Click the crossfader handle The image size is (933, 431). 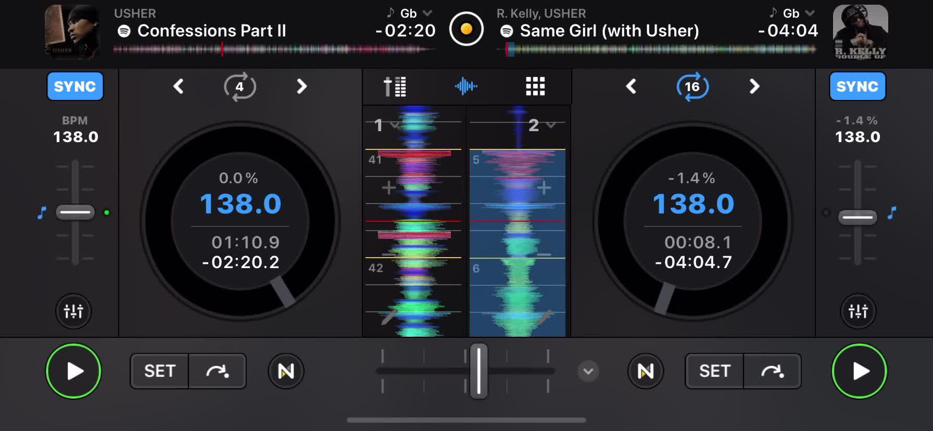click(478, 371)
